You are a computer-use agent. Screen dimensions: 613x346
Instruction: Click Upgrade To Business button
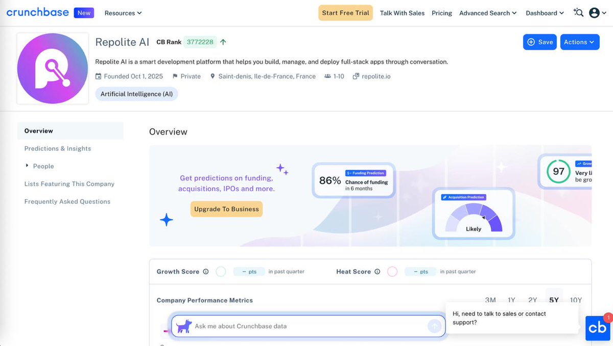point(226,209)
